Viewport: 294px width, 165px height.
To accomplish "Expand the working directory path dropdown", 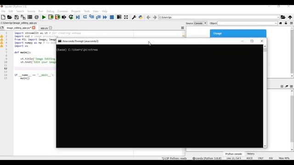I will click(x=278, y=17).
